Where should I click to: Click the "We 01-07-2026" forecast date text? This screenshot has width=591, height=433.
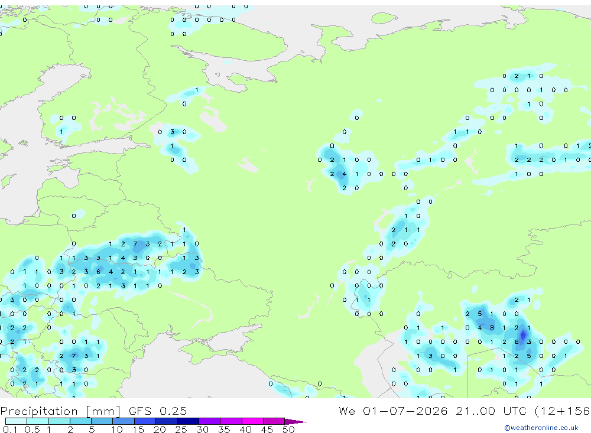[393, 411]
